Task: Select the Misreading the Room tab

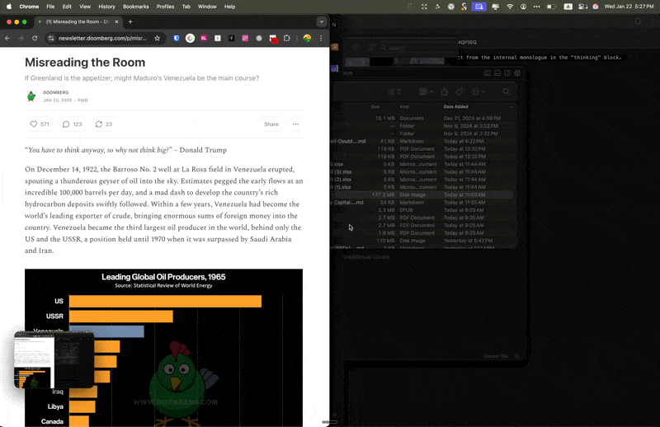Action: point(78,22)
